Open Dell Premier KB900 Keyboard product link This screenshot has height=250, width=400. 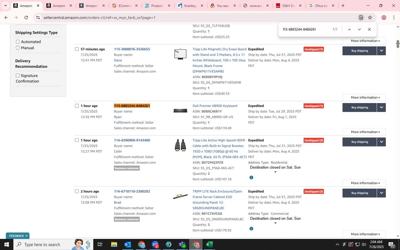click(x=215, y=106)
